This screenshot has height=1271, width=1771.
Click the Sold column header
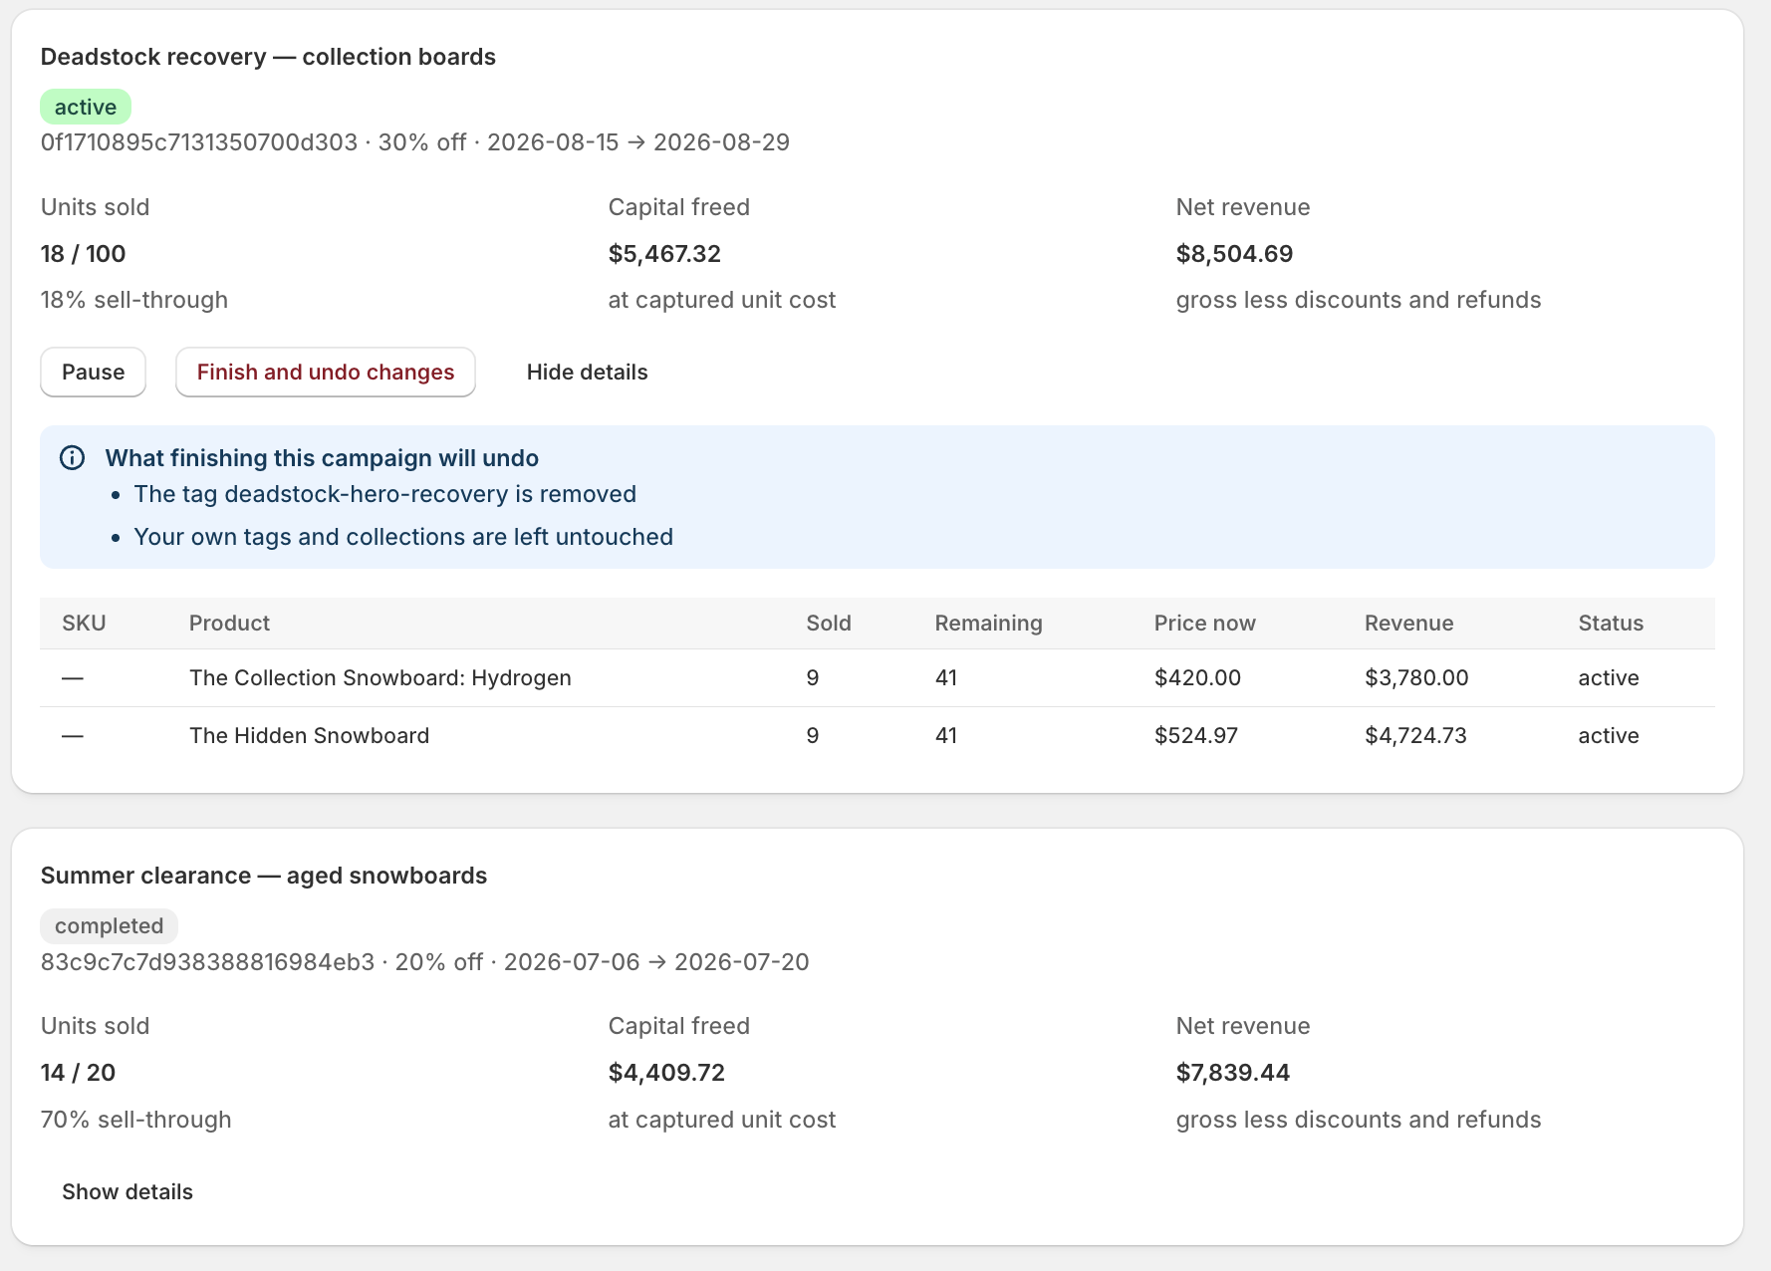coord(829,624)
